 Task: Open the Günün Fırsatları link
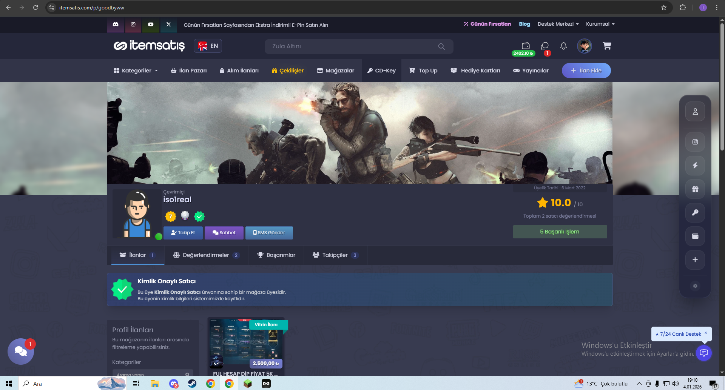(487, 24)
